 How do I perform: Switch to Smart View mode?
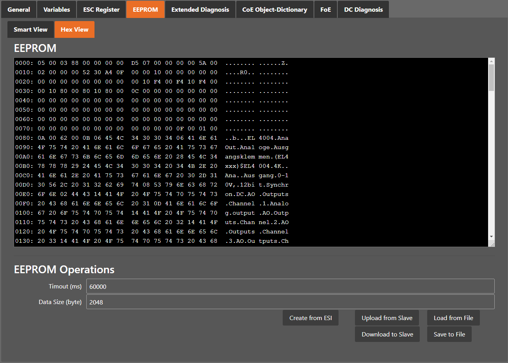point(30,29)
